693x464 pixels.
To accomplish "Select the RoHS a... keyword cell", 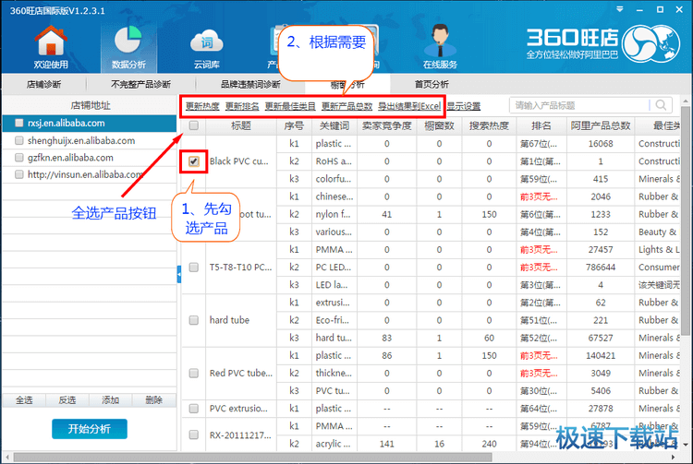I will point(334,161).
